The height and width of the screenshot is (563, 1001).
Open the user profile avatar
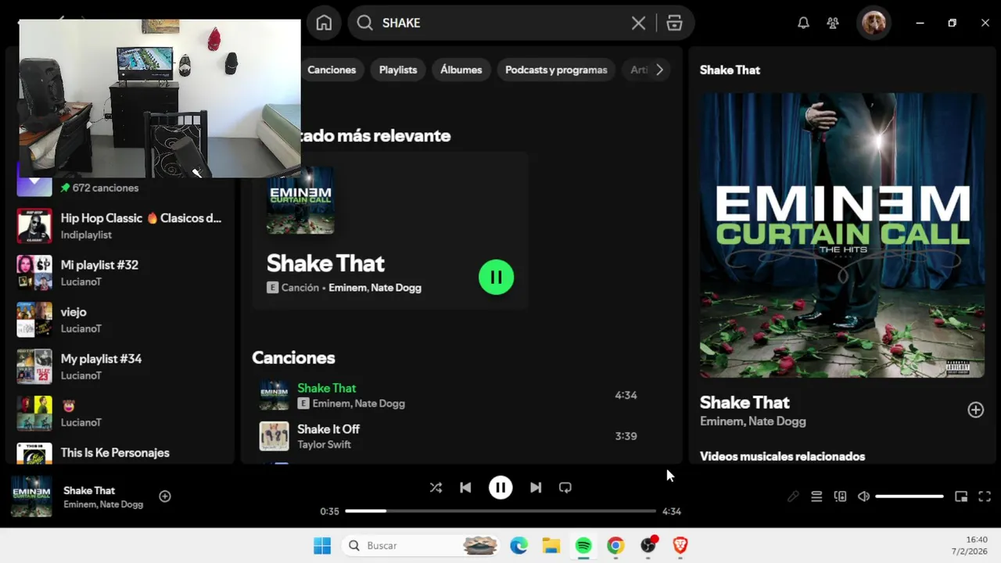[874, 23]
